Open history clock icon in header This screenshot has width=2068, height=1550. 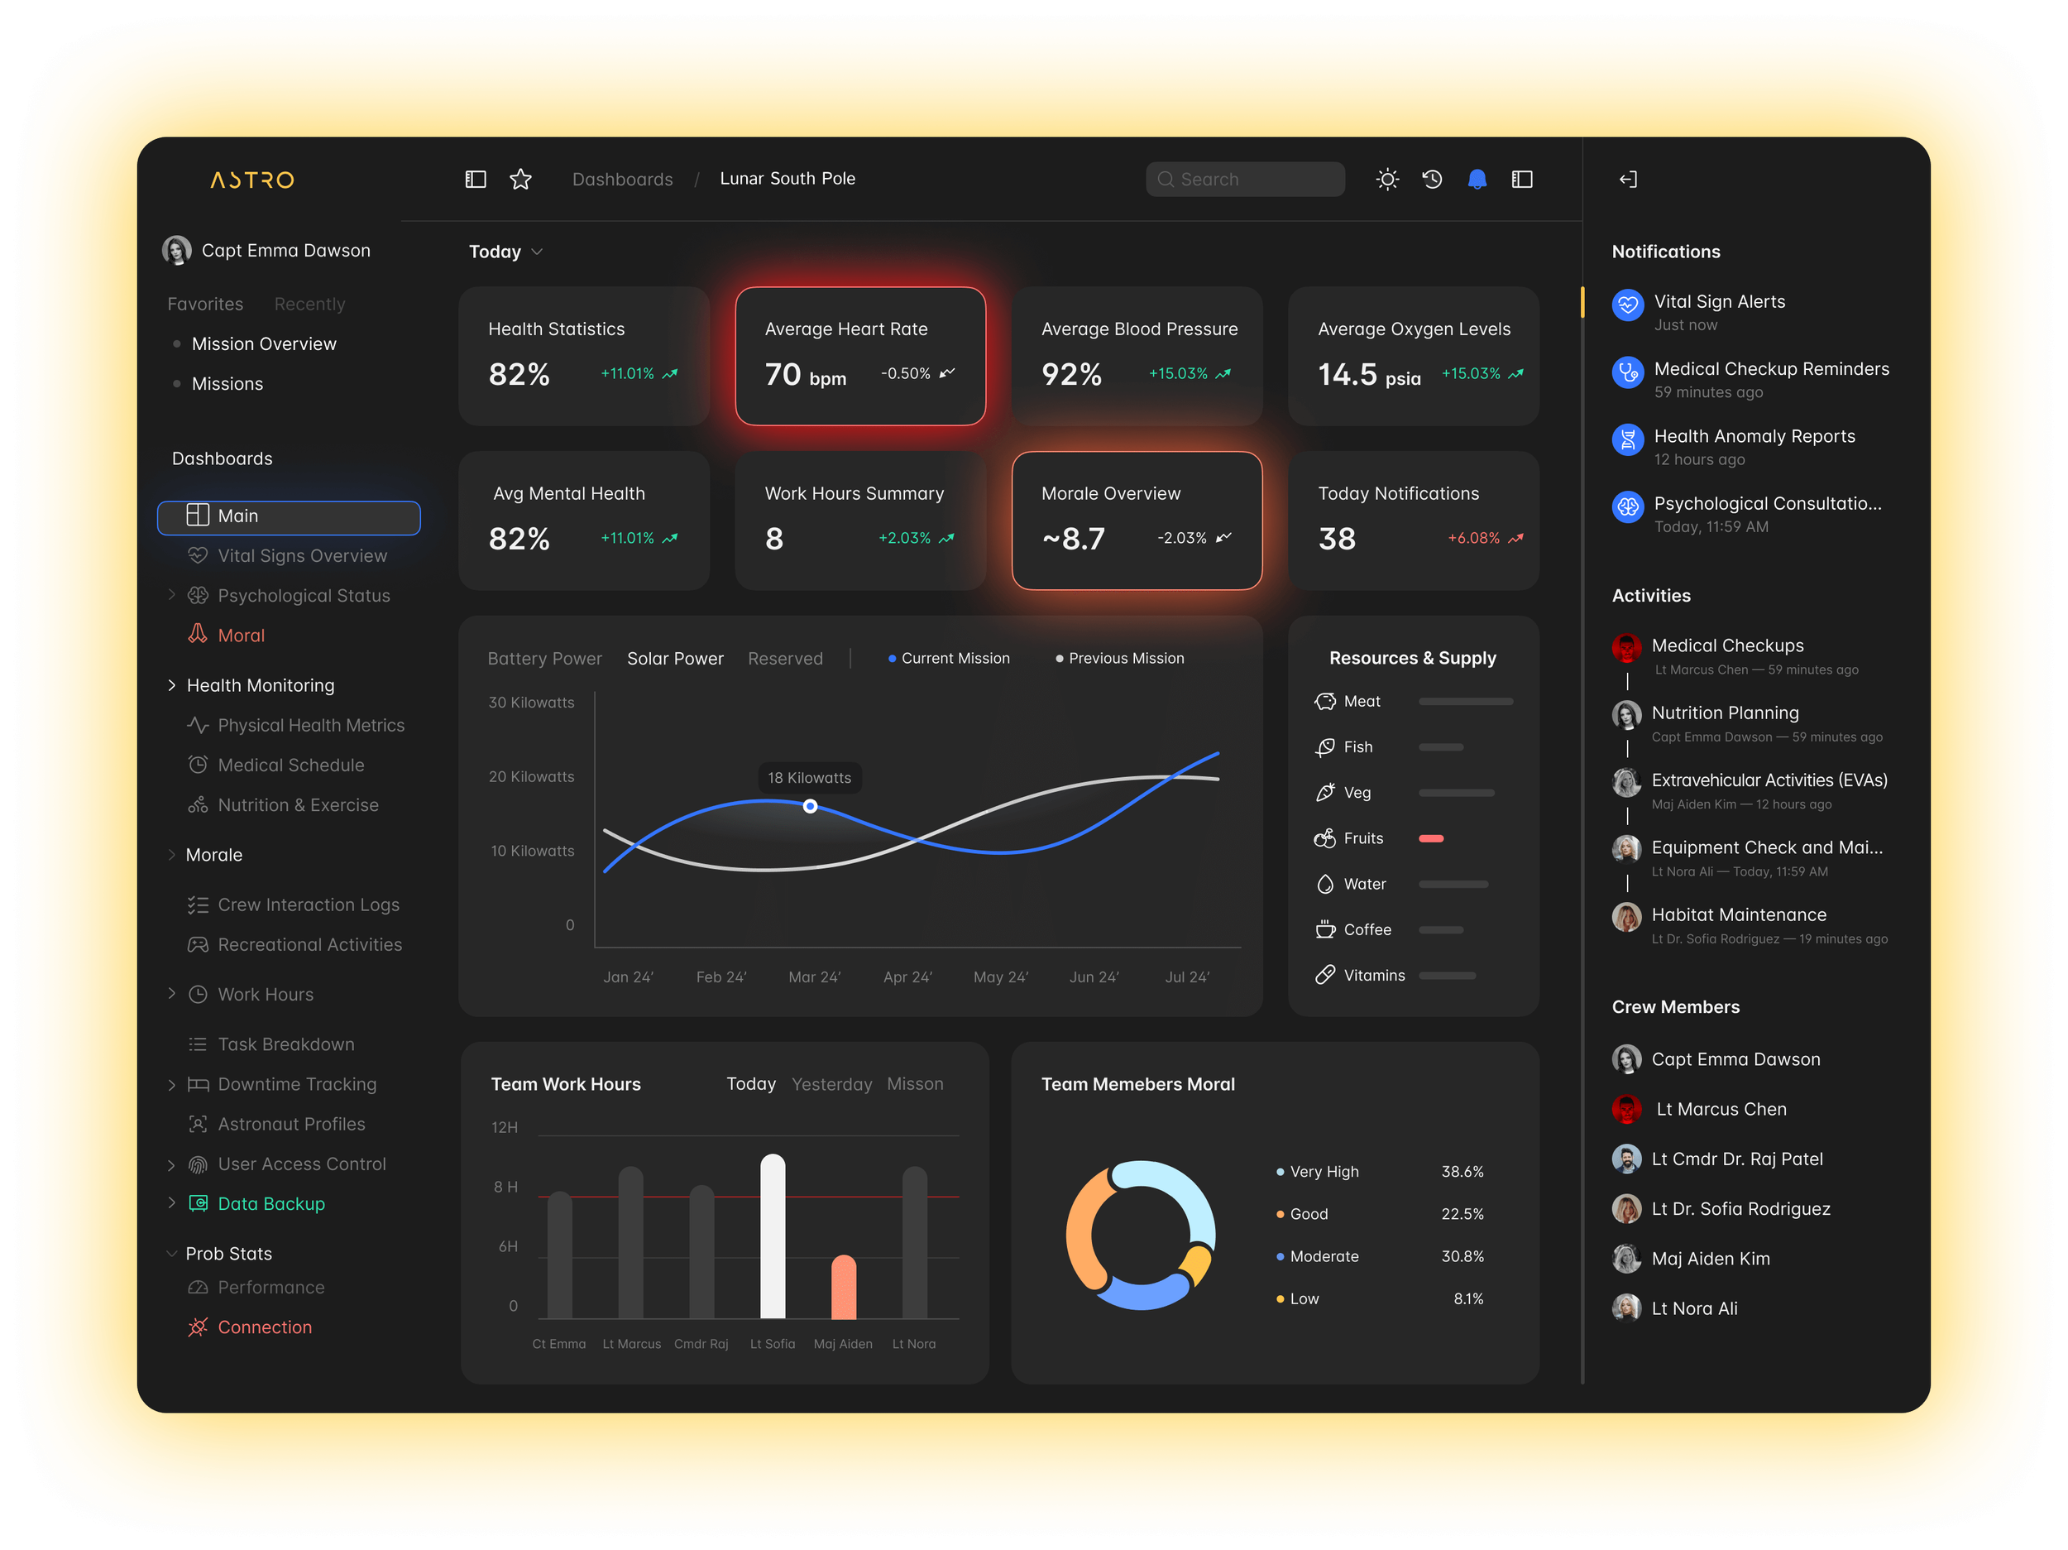point(1432,179)
